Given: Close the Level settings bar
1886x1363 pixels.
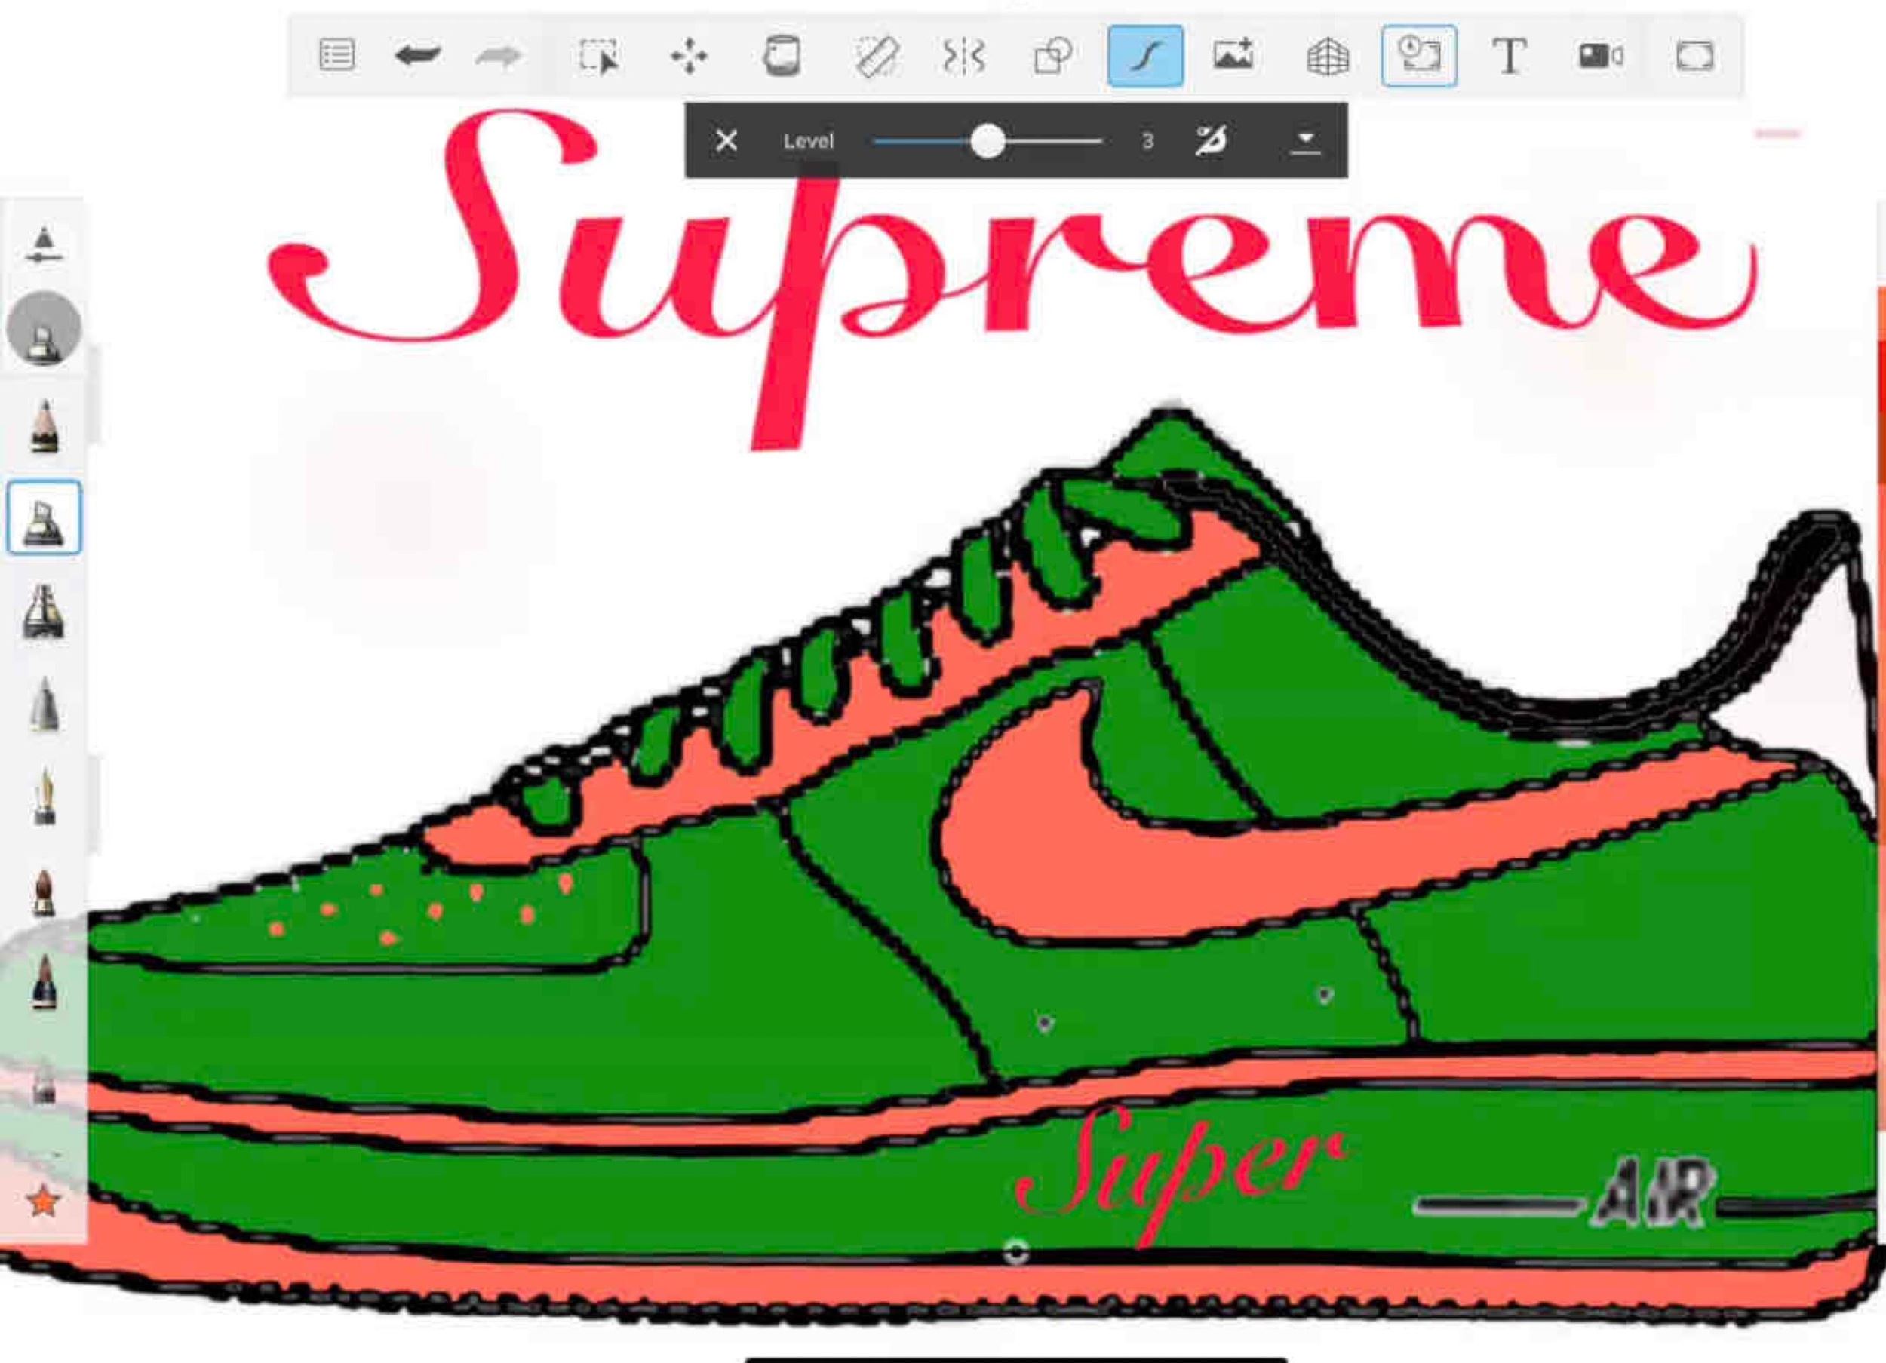Looking at the screenshot, I should (x=726, y=140).
